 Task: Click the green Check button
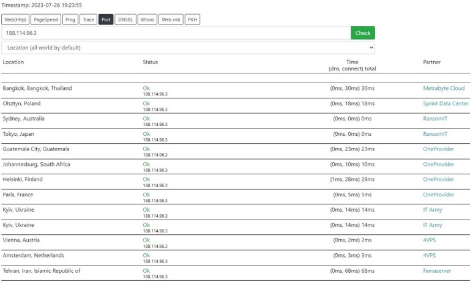(363, 33)
